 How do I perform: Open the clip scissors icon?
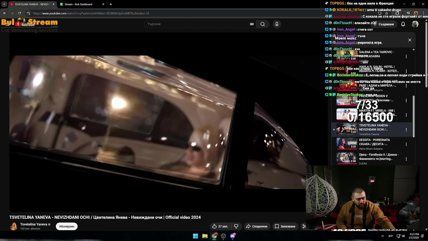tap(304, 226)
